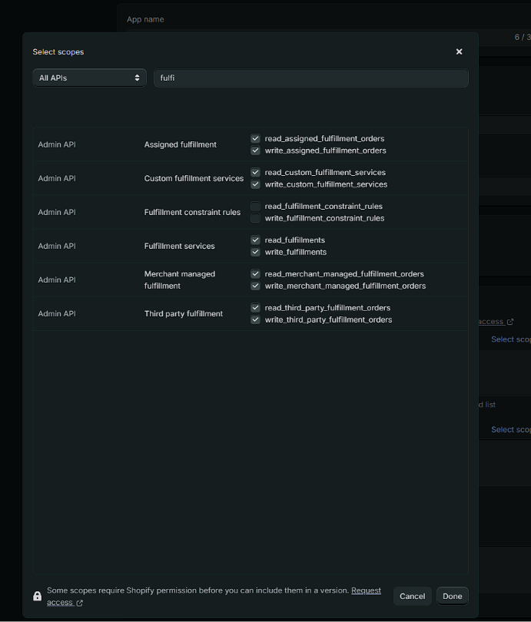Open the All APIs dropdown
Viewport: 531px width, 622px height.
click(x=88, y=78)
